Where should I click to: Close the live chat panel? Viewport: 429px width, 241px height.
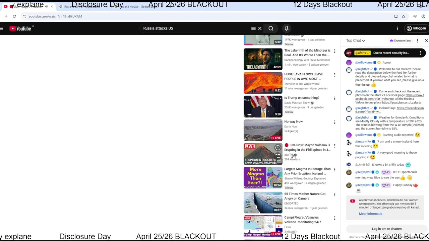426,41
